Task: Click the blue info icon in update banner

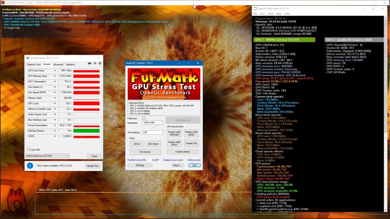Action: 29,166
